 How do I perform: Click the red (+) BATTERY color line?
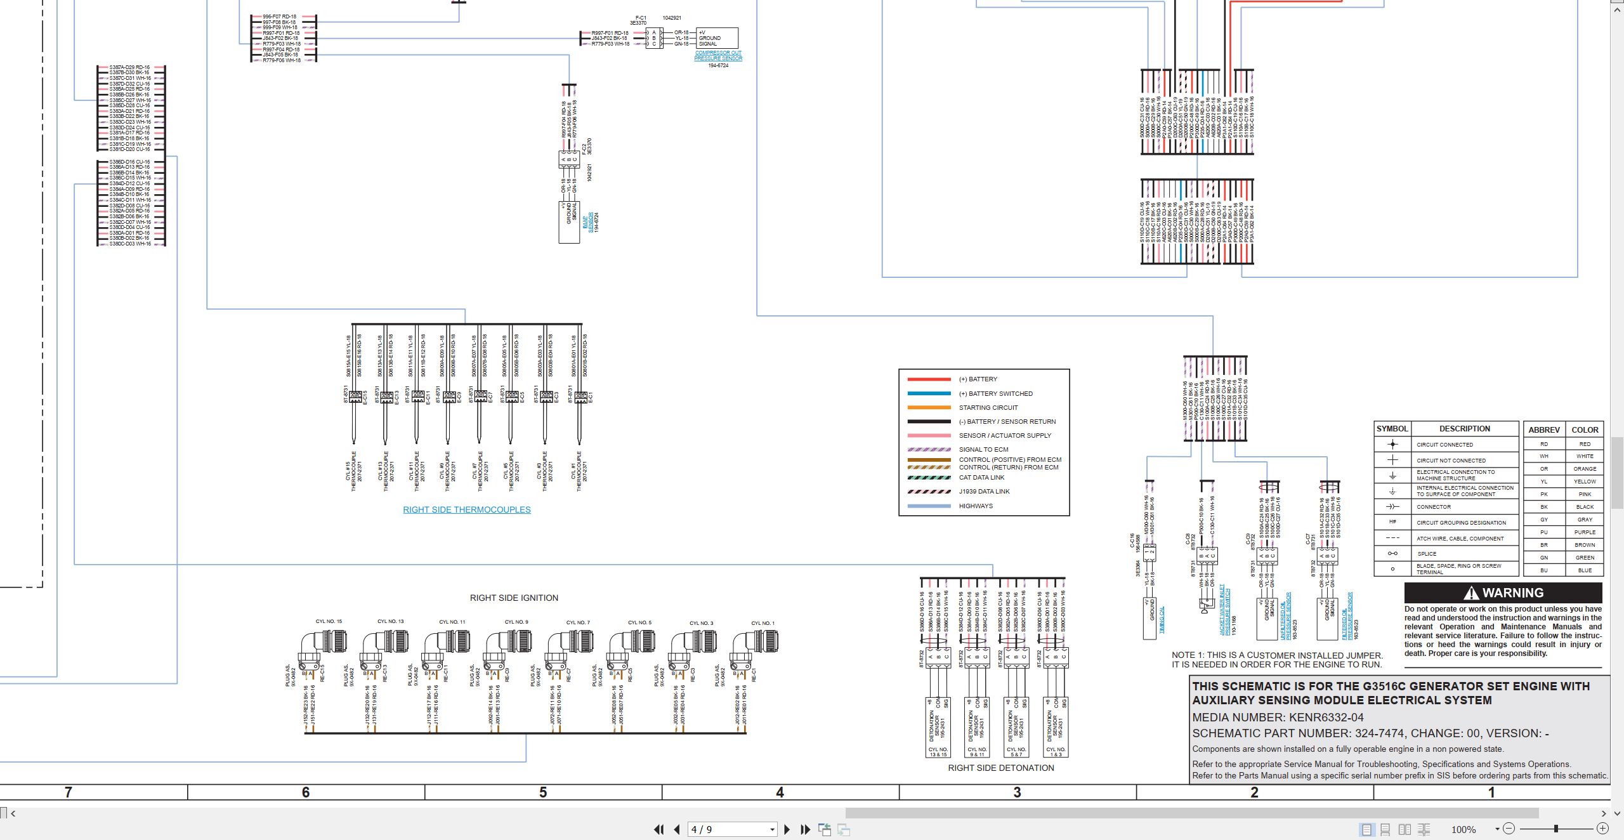[x=929, y=379]
